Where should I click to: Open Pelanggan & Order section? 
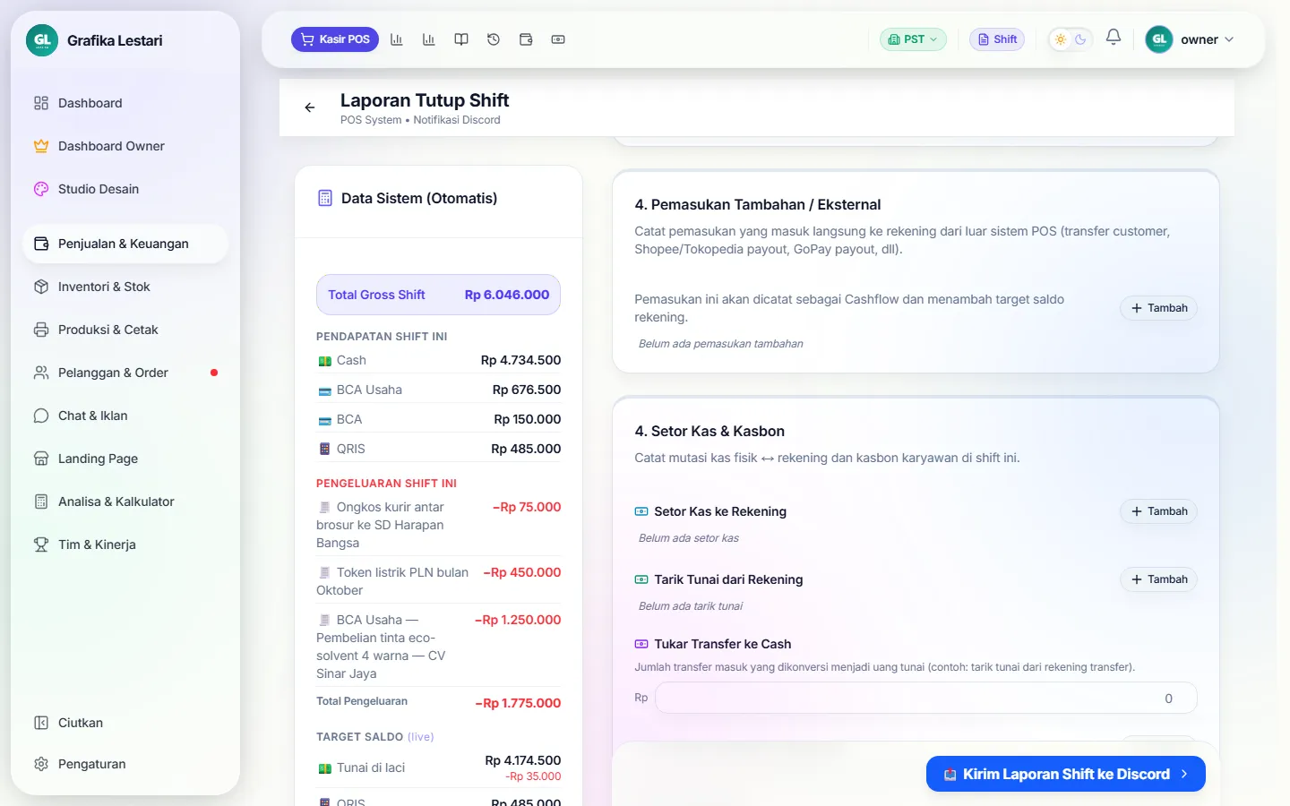click(125, 373)
